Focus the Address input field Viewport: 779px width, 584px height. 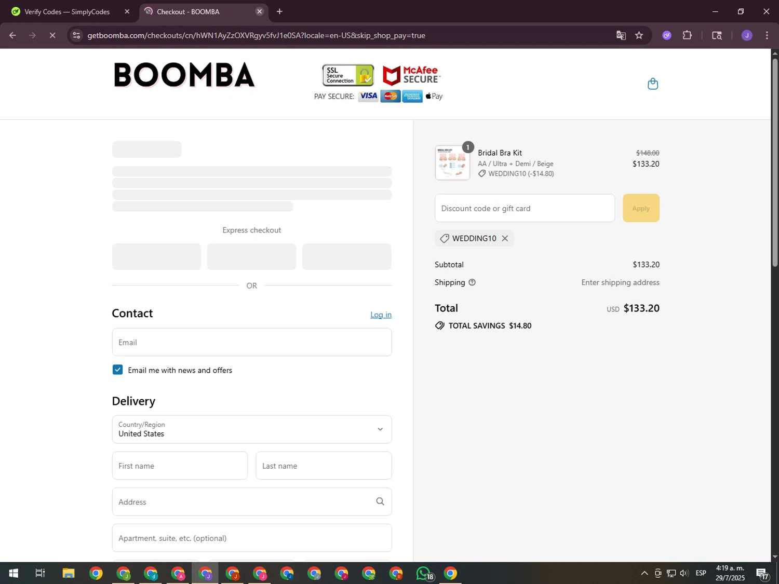pos(252,501)
